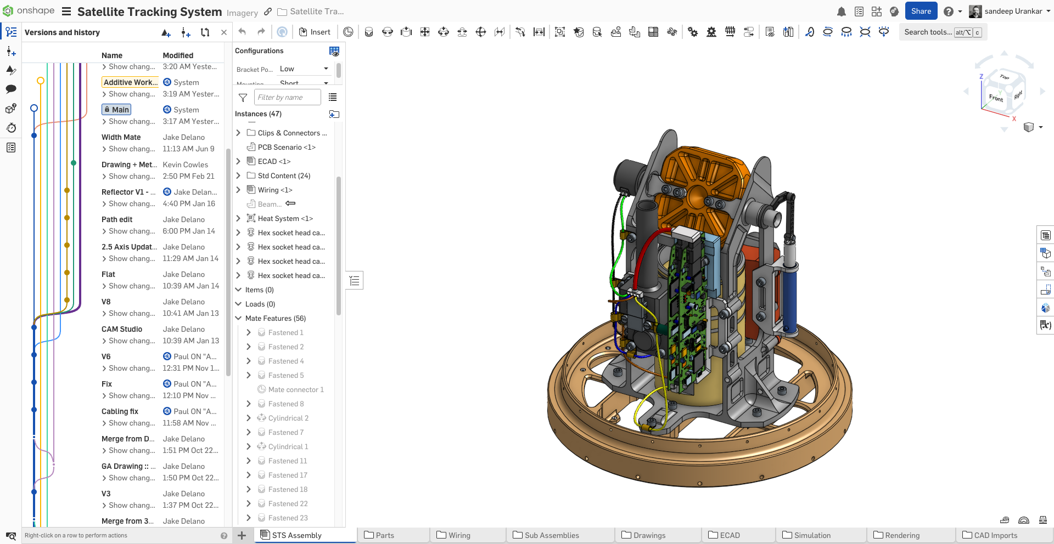The width and height of the screenshot is (1054, 544).
Task: Open the sandeep Urankar account menu
Action: [x=1010, y=12]
